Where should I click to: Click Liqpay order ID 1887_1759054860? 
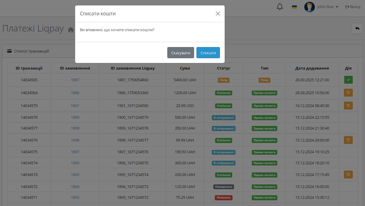click(133, 80)
